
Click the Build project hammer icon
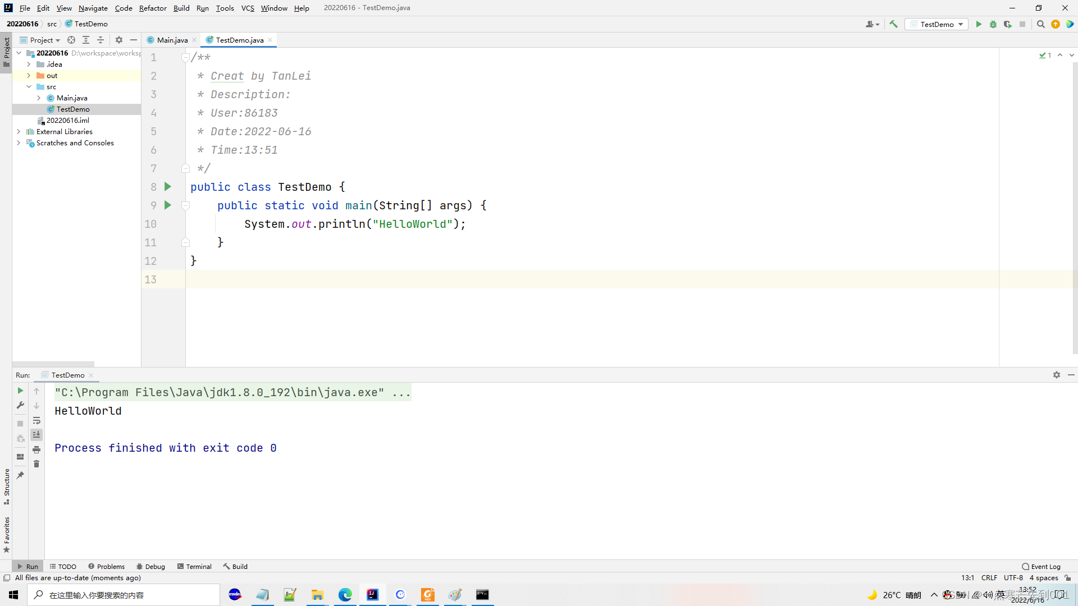894,24
